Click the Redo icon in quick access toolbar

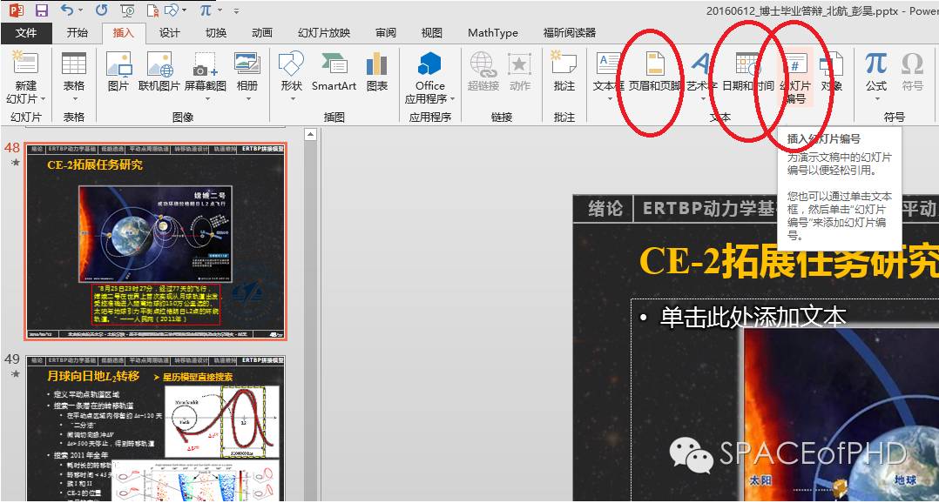pos(102,10)
